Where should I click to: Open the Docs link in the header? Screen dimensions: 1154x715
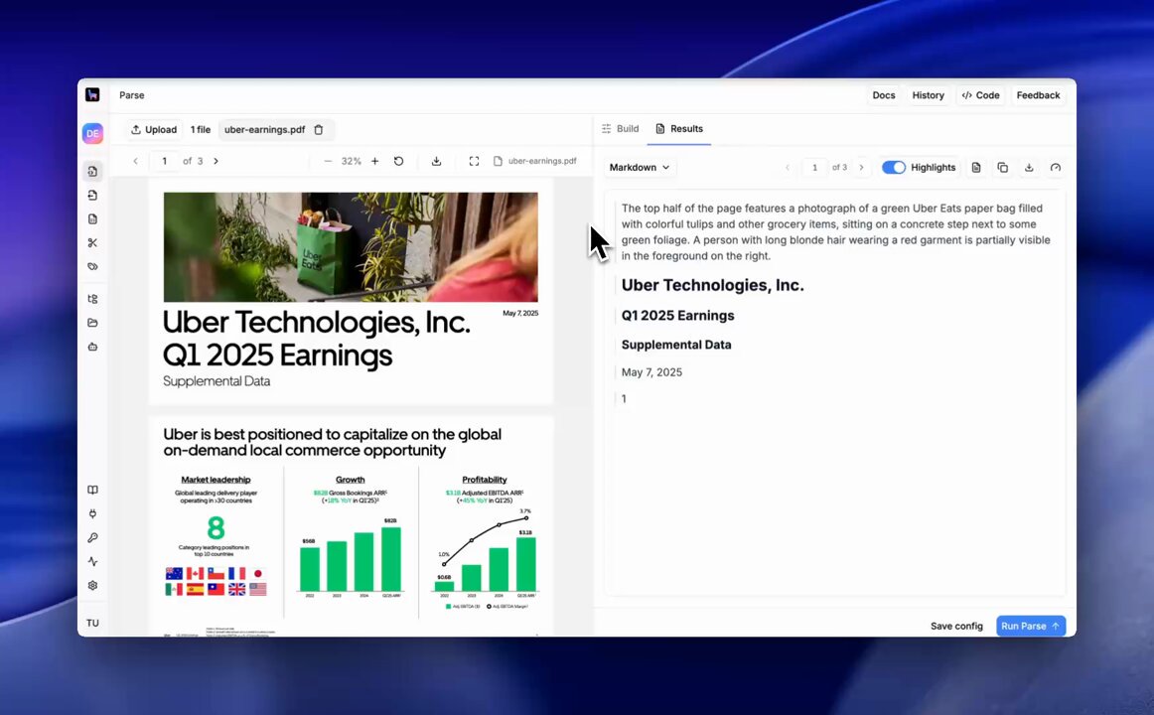(x=883, y=95)
